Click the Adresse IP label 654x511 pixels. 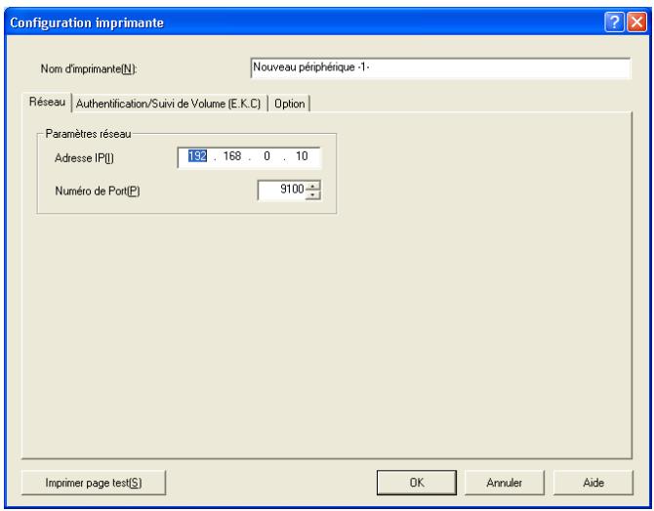[84, 158]
